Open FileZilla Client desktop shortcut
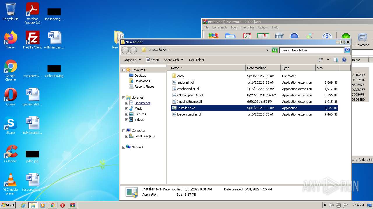 click(x=32, y=40)
